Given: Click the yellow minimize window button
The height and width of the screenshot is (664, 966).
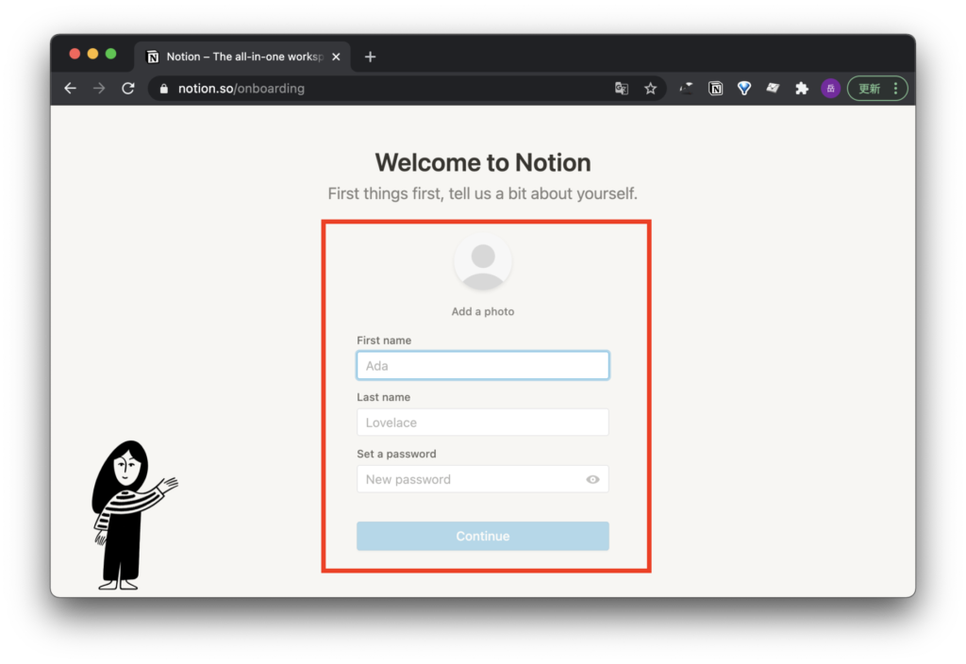Looking at the screenshot, I should pyautogui.click(x=92, y=54).
